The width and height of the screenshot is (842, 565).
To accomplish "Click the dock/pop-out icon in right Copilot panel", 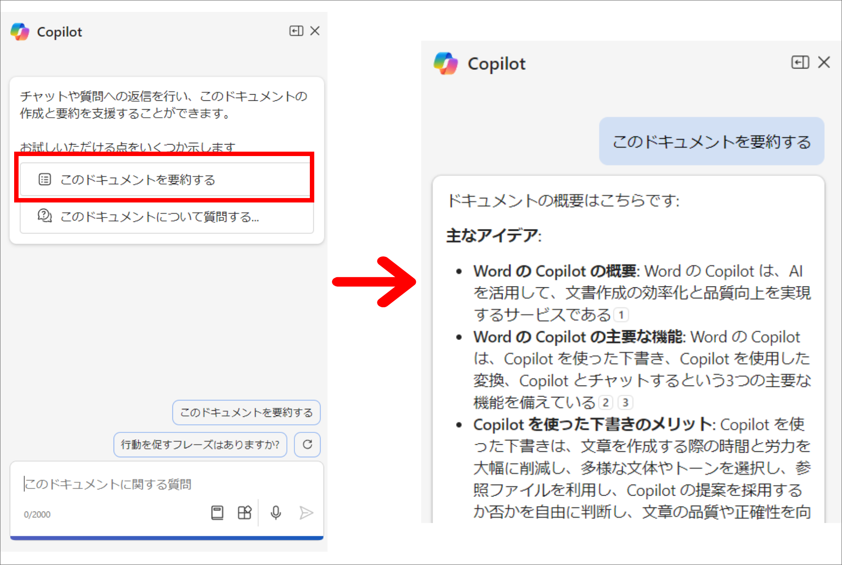I will pyautogui.click(x=800, y=62).
